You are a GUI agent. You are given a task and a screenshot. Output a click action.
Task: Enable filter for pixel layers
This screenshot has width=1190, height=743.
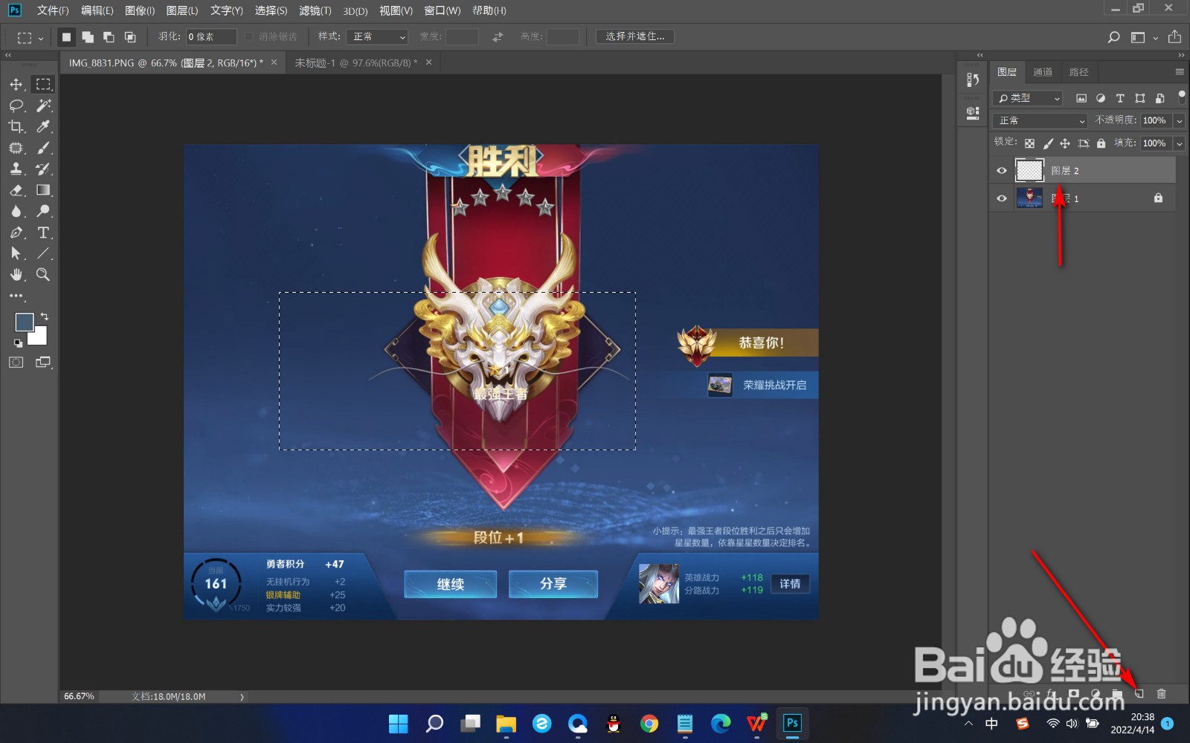click(x=1081, y=98)
